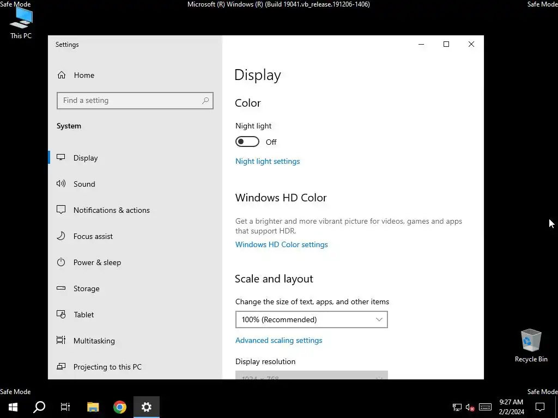
Task: Click Projecting to this PC label
Action: click(x=107, y=367)
